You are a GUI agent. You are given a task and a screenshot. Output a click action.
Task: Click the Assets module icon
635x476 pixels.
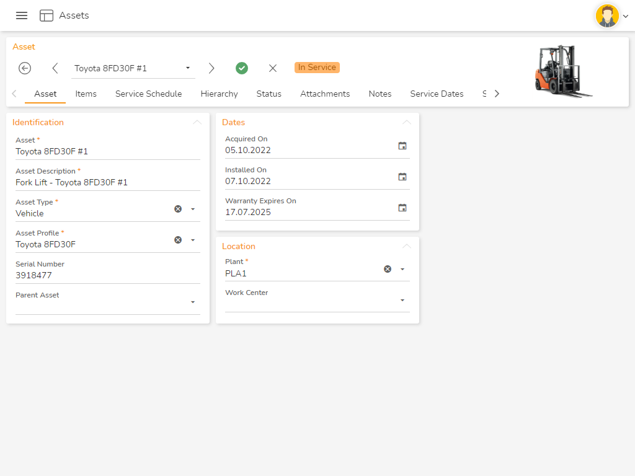[46, 15]
